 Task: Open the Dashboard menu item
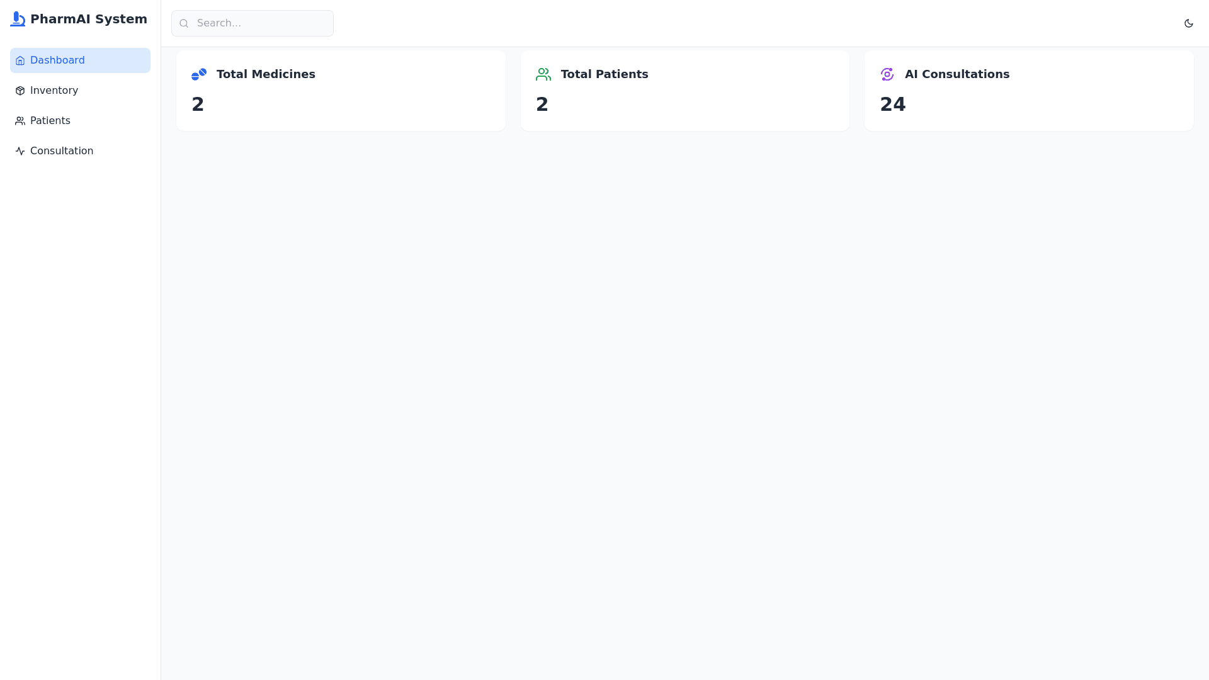pos(57,60)
